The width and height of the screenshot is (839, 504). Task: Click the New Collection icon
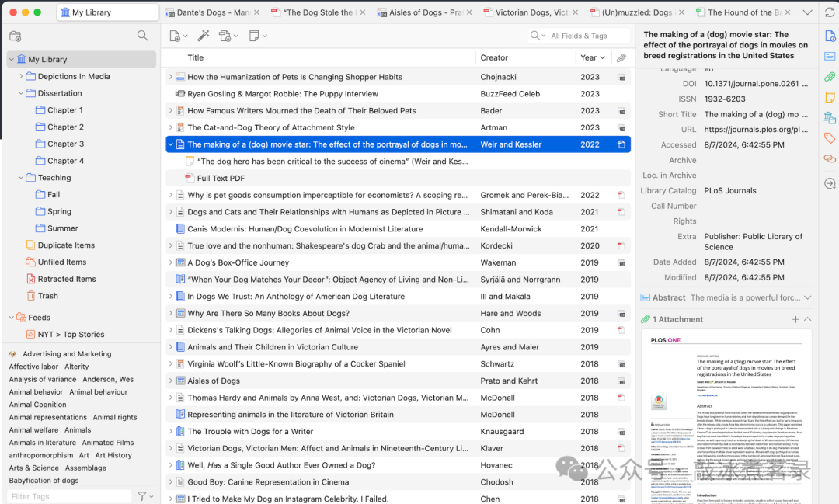pyautogui.click(x=15, y=36)
